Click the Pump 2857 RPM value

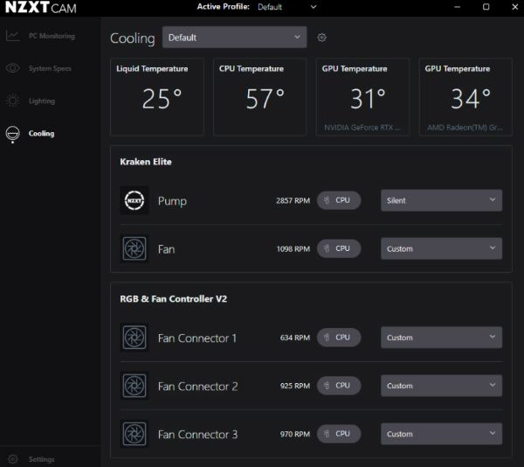(293, 201)
